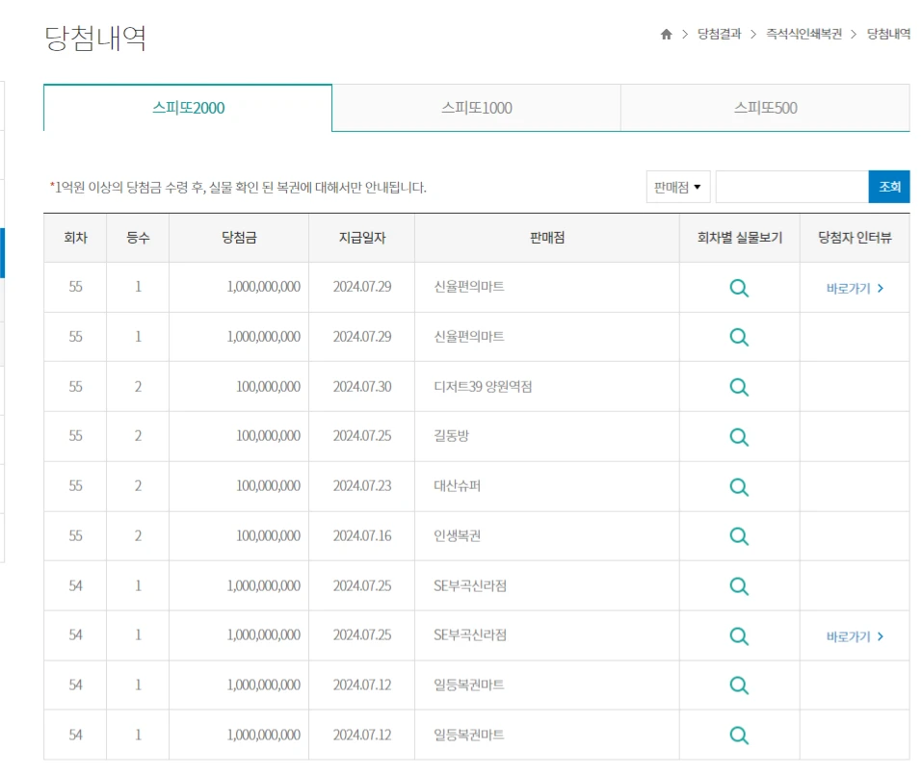Viewport: 922px width, 775px height.
Task: View ticket image for 길동방 store
Action: [x=739, y=436]
